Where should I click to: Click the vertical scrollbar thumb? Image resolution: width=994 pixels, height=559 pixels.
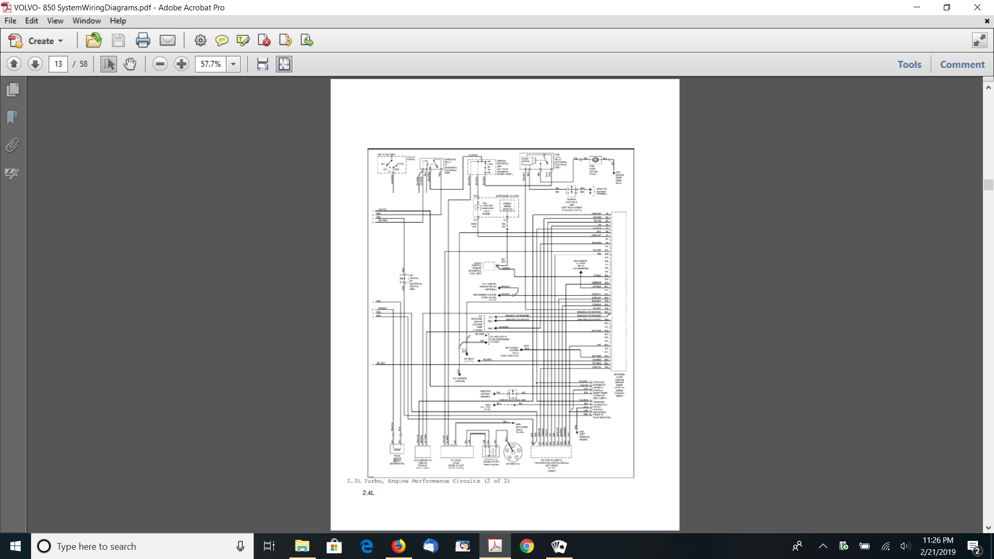pyautogui.click(x=988, y=185)
